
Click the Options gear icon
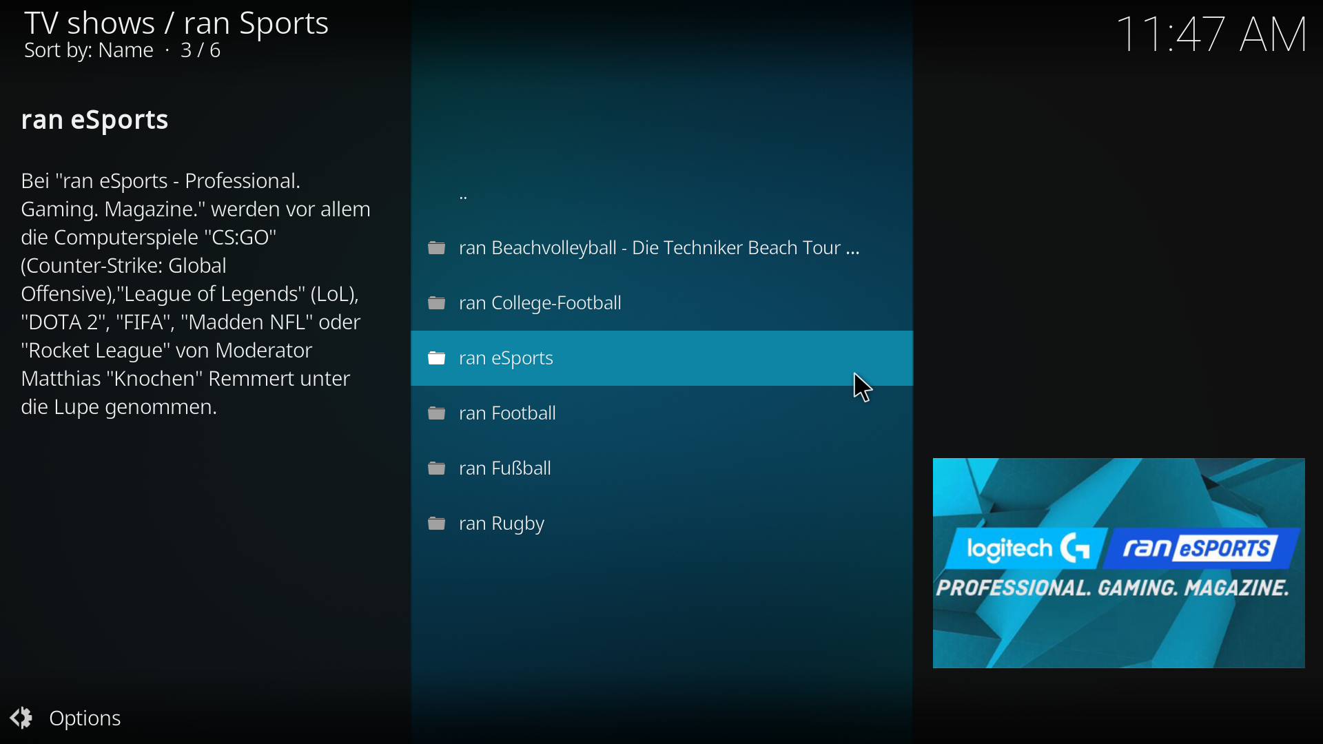coord(21,719)
